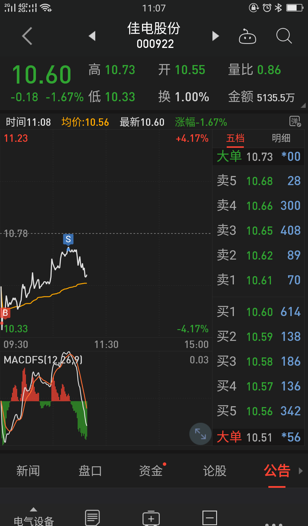Tap 高 10.73 high price

click(112, 70)
